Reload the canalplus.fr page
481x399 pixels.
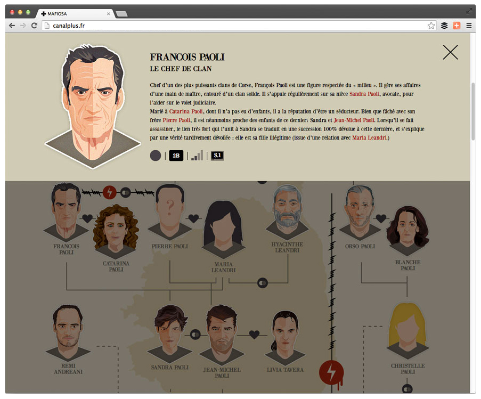point(34,26)
